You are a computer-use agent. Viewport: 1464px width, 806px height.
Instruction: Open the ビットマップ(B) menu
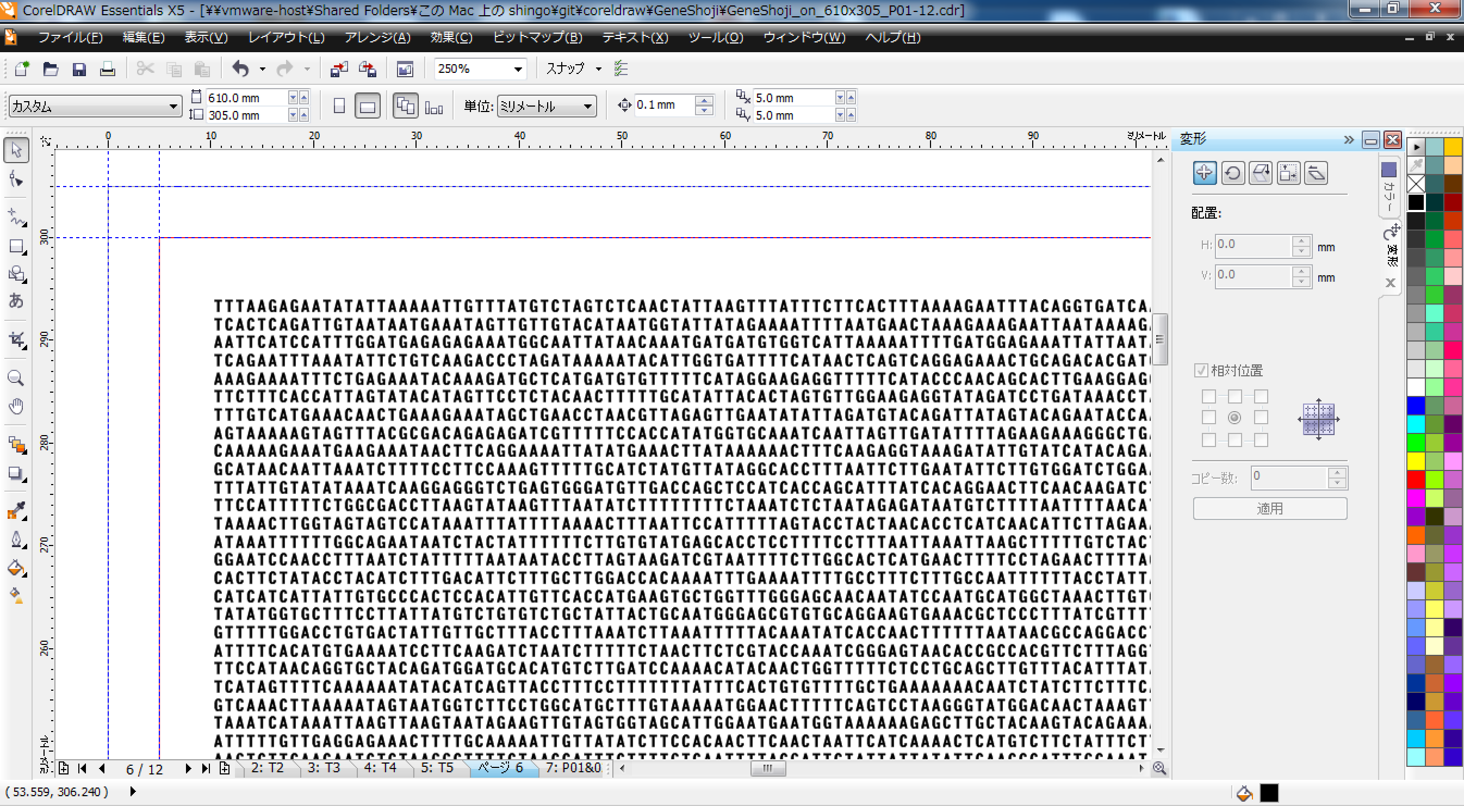[537, 38]
